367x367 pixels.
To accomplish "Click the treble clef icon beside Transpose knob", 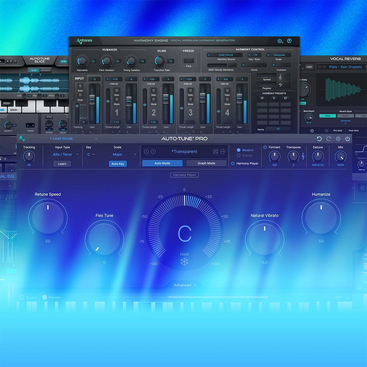I will [303, 156].
